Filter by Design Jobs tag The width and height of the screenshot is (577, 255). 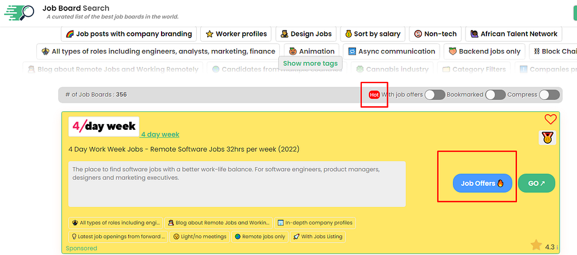coord(306,34)
